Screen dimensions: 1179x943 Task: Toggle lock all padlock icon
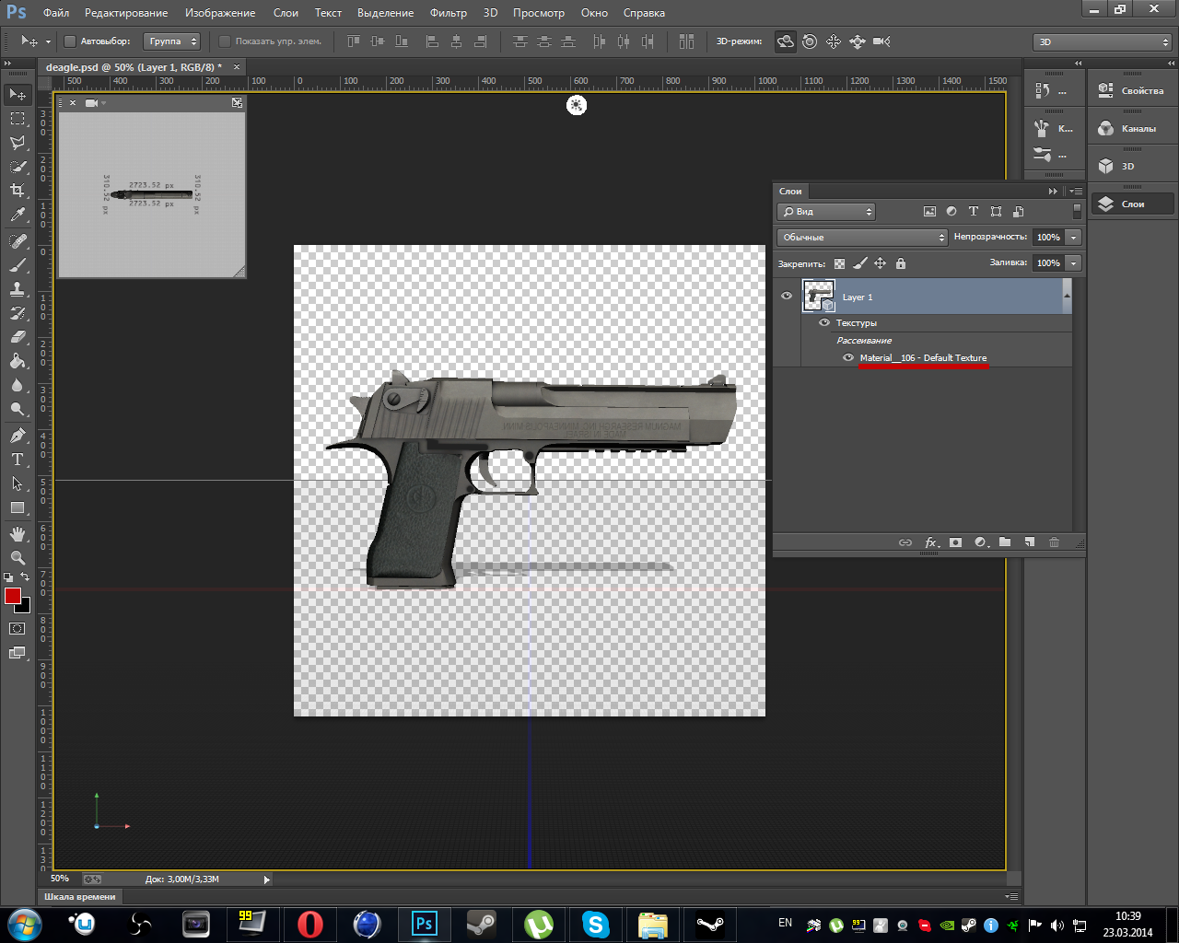901,263
